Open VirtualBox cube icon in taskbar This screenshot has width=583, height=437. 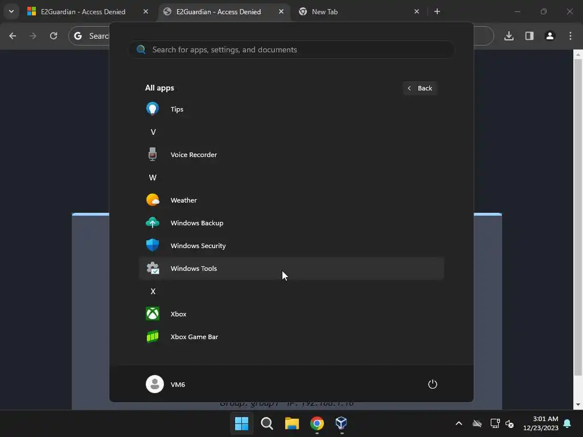pyautogui.click(x=342, y=423)
